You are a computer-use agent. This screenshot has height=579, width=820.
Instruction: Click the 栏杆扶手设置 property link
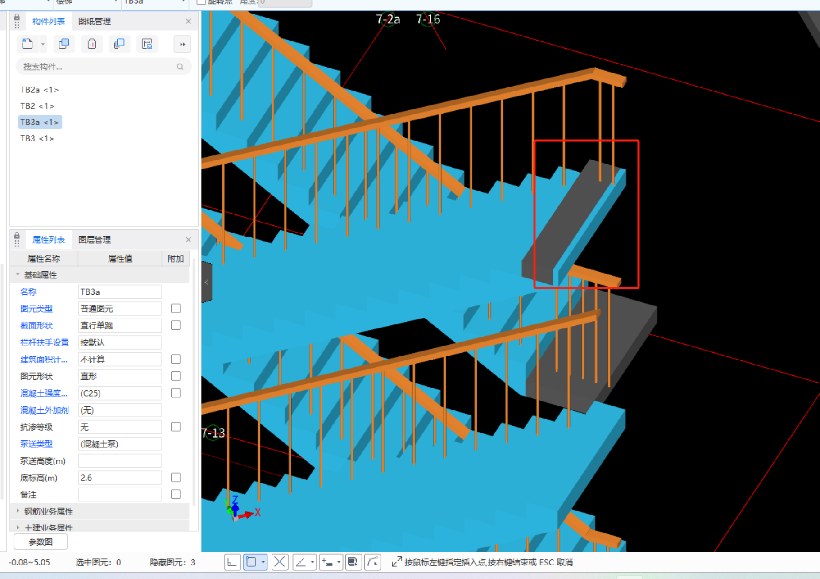[x=45, y=342]
